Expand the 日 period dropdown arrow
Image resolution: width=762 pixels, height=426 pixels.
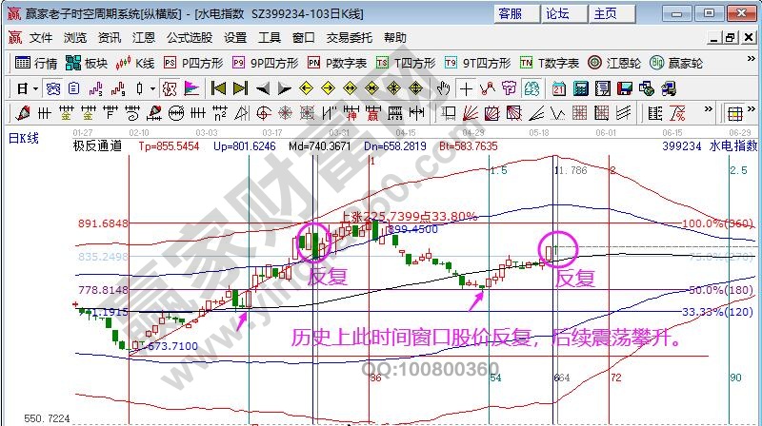click(35, 88)
